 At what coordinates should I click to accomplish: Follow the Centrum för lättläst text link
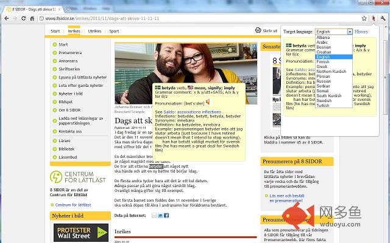[73, 205]
